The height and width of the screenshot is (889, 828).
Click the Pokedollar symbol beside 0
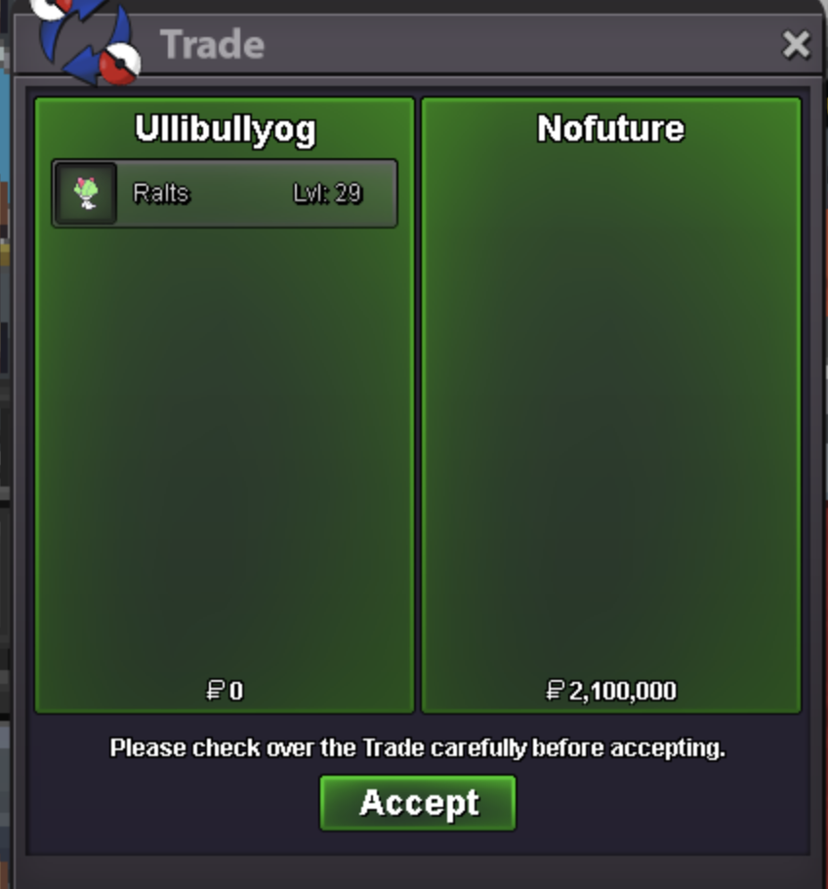(215, 691)
